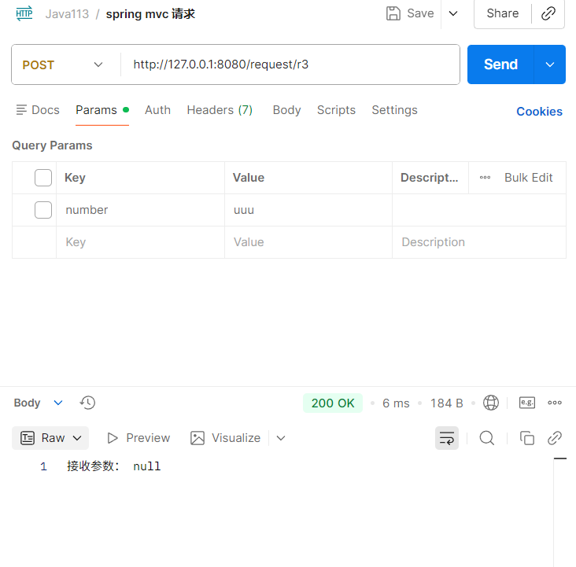Click the empty Key placeholder cell
The width and height of the screenshot is (576, 567).
(140, 242)
